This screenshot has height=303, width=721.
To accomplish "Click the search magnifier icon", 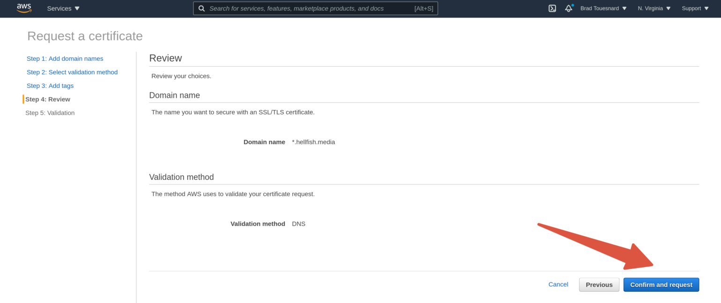I will point(201,8).
